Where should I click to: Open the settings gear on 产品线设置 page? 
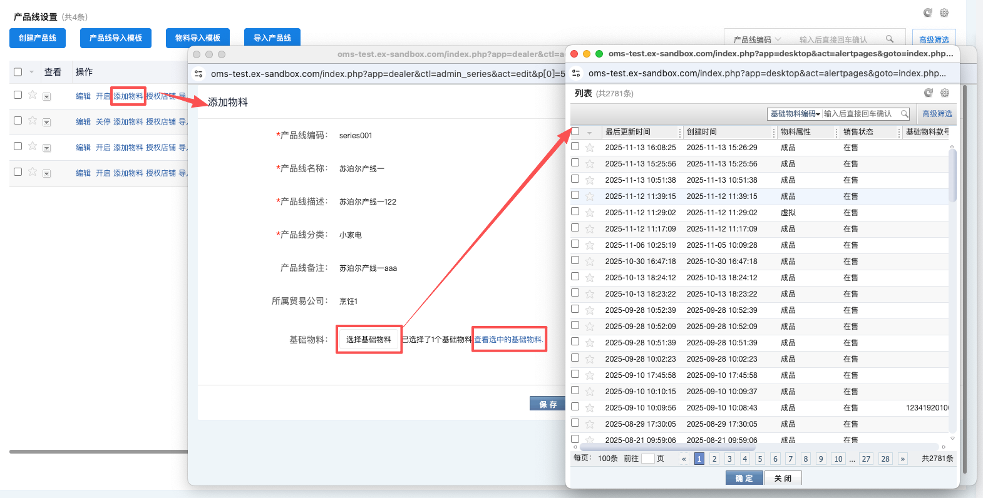coord(944,13)
